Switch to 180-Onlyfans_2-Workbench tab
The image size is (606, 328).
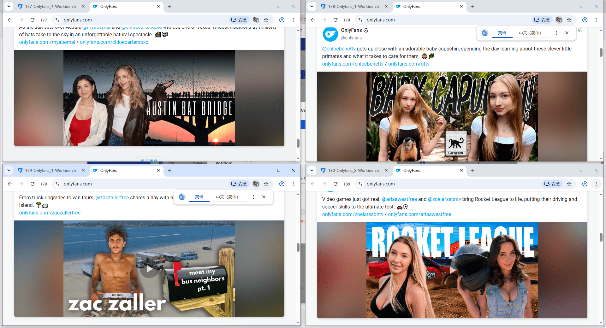pyautogui.click(x=353, y=170)
